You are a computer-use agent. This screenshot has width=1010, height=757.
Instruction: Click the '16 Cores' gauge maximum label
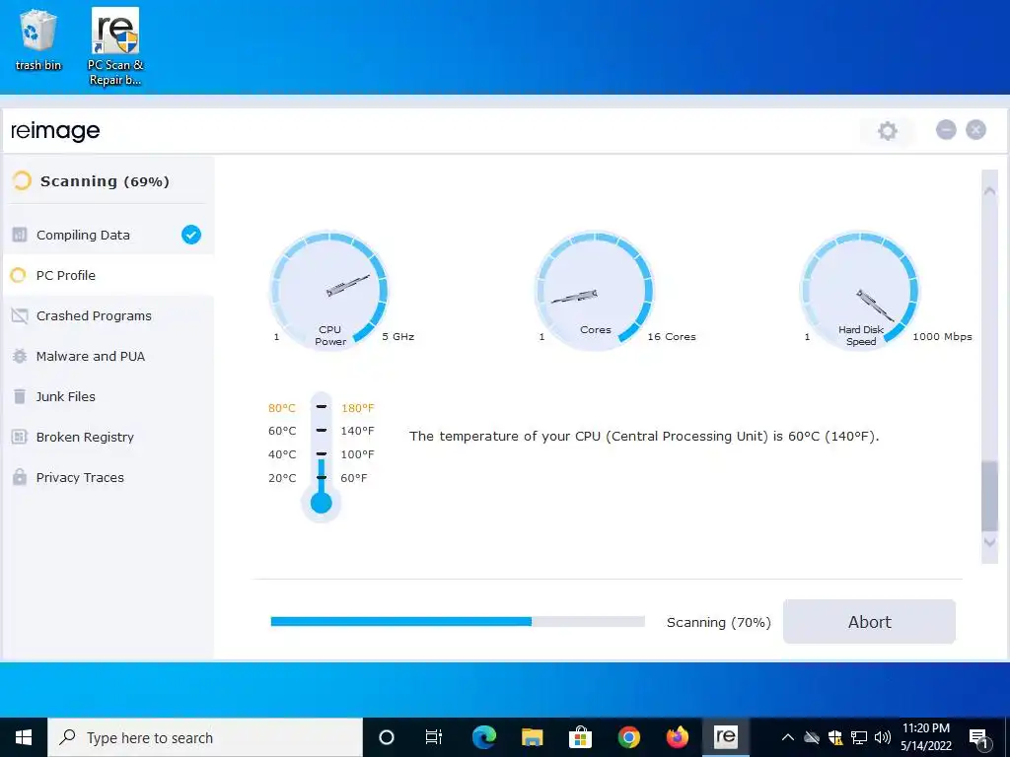672,337
